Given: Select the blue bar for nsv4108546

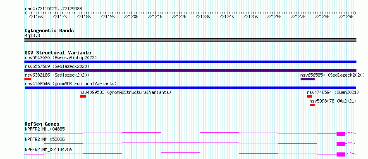Looking at the screenshot, I should [190, 88].
